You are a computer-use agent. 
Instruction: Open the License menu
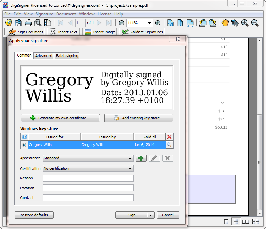coord(104,14)
